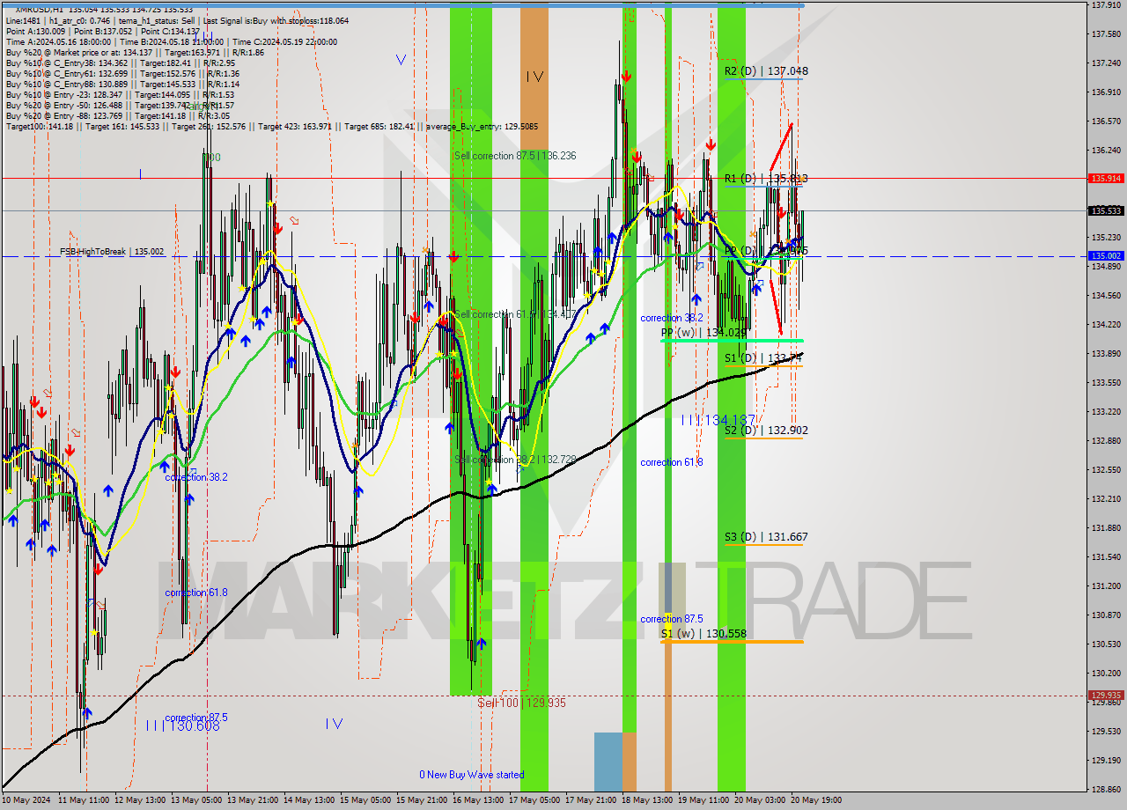Click the red 135.914 price tag
Image resolution: width=1127 pixels, height=810 pixels.
[x=1106, y=178]
